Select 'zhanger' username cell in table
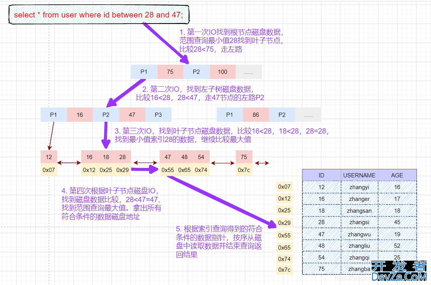The height and width of the screenshot is (285, 431). (x=359, y=199)
